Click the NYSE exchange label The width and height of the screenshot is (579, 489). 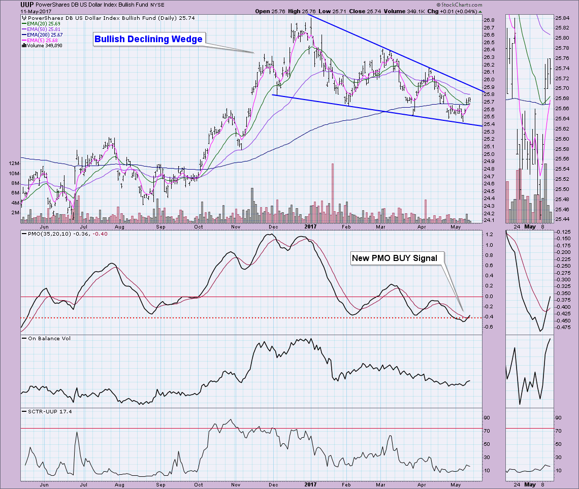coord(157,5)
